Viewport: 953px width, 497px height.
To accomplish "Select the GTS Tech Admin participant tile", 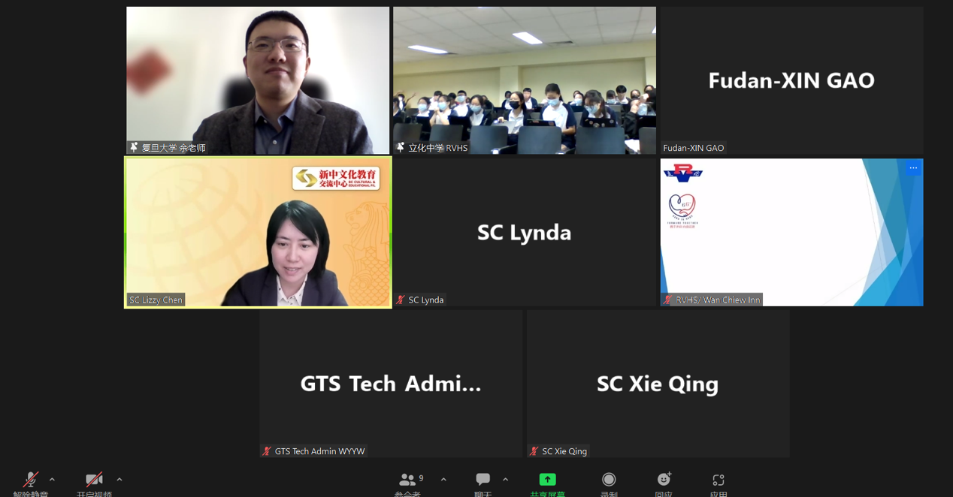I will [391, 384].
